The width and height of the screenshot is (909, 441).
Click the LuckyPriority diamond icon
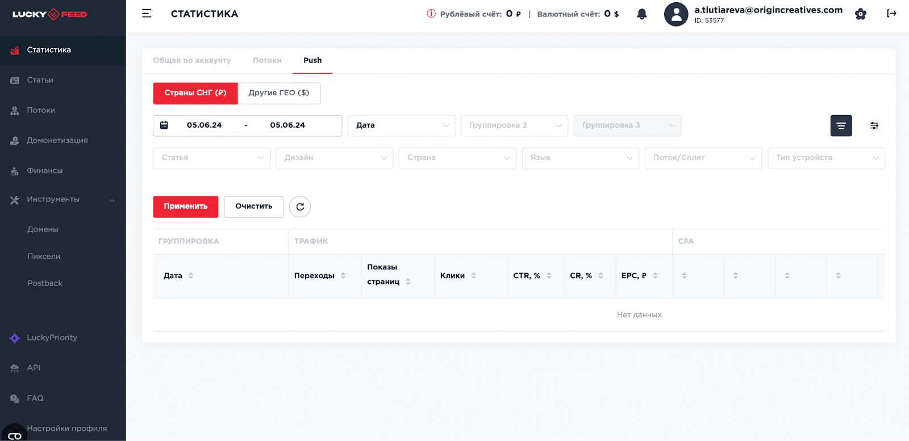point(15,338)
